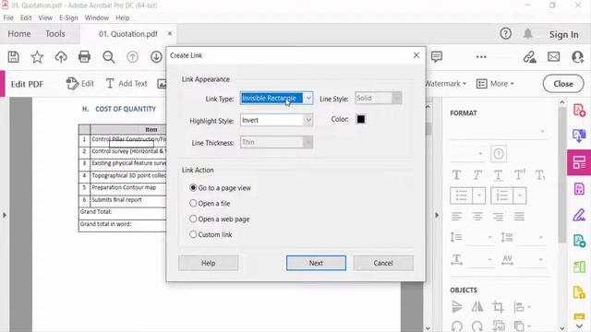Click the comment speech bubble icon
Viewport: 591px width, 332px height.
437,57
